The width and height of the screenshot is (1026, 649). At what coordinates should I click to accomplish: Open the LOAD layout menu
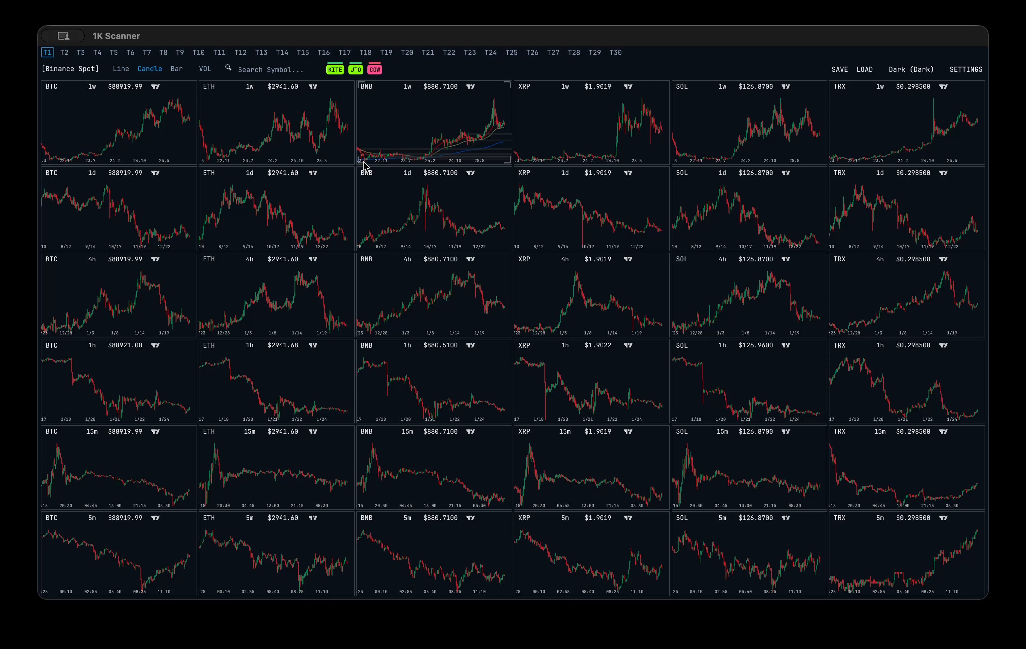coord(864,69)
